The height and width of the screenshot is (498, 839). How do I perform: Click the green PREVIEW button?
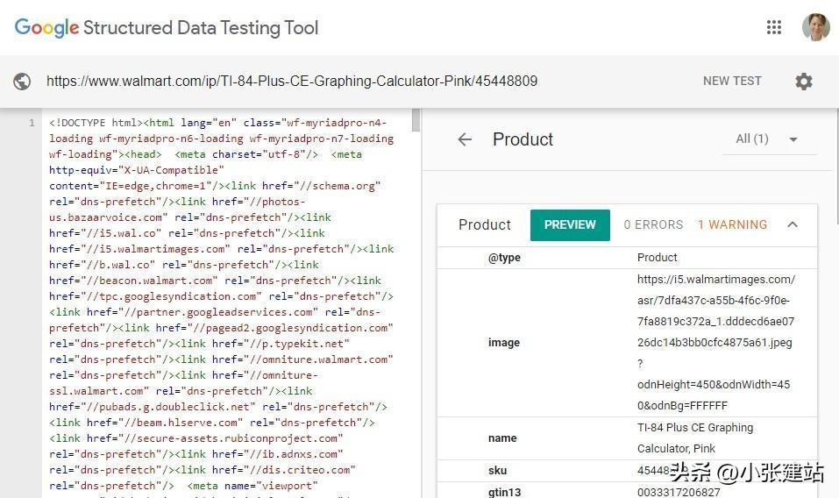570,224
